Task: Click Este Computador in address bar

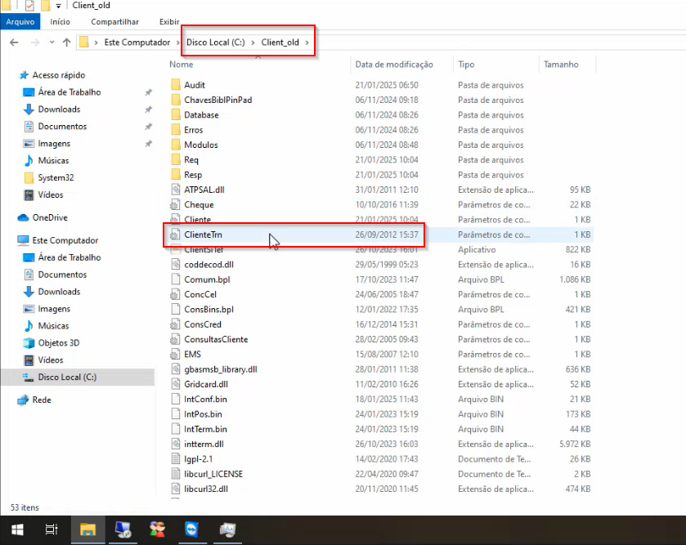Action: pos(137,42)
